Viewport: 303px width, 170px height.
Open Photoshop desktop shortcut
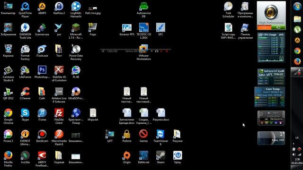click(x=42, y=72)
